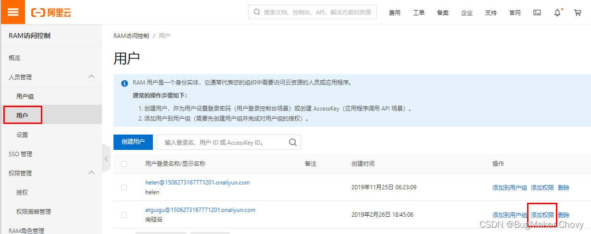Open the 支持 top menu

click(490, 13)
